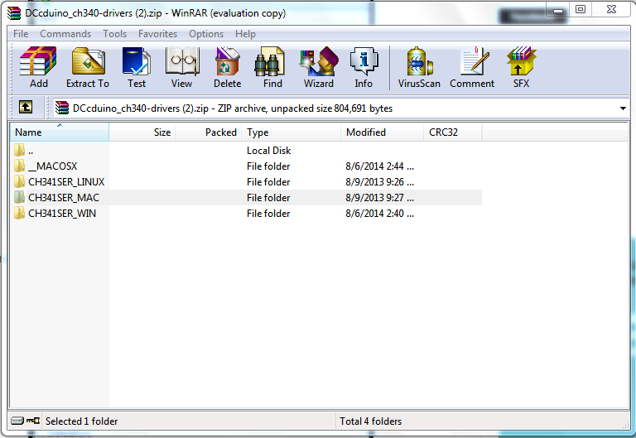Open the Tools menu
The height and width of the screenshot is (438, 636).
click(115, 34)
